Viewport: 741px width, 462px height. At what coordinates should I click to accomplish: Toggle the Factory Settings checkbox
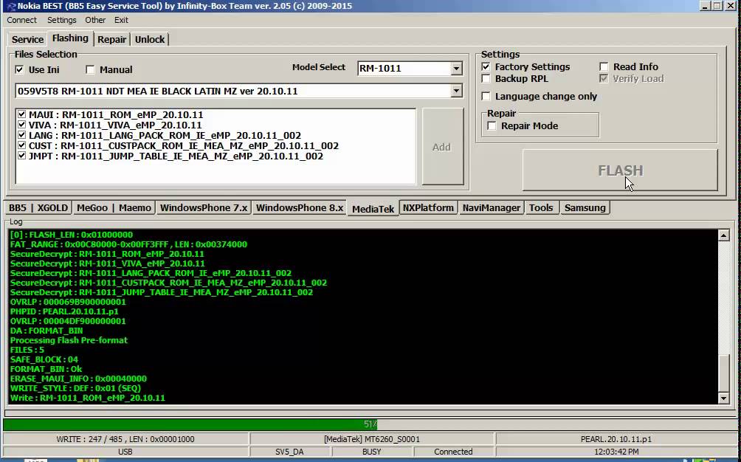pos(486,66)
